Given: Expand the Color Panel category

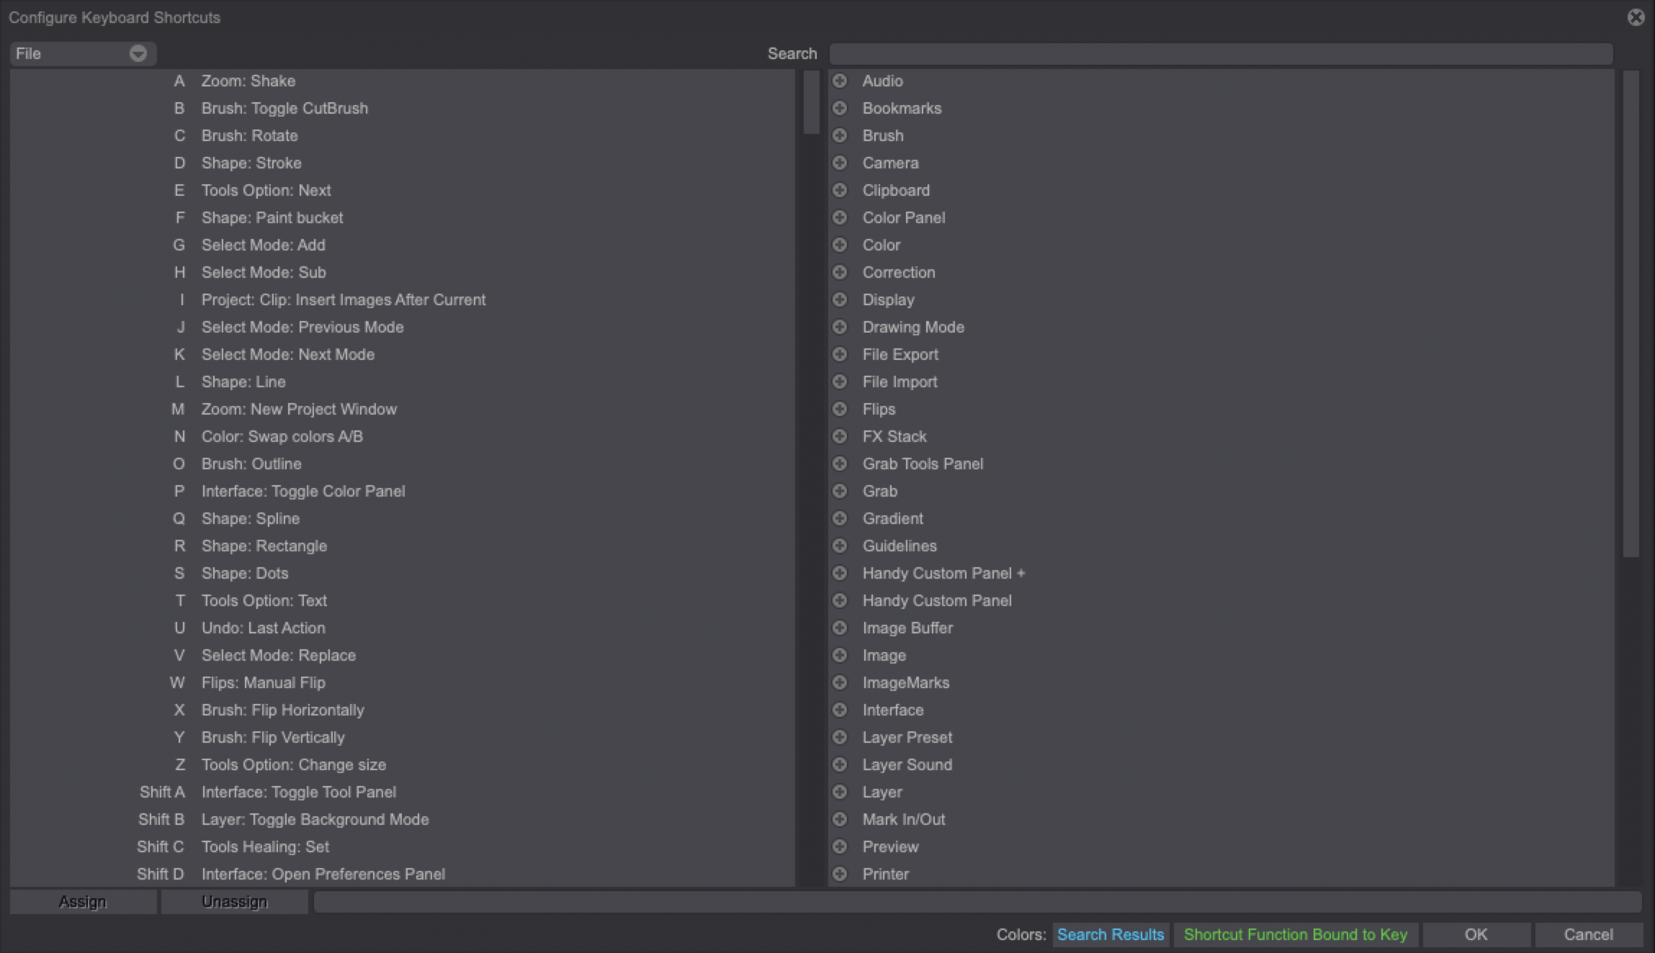Looking at the screenshot, I should coord(841,217).
